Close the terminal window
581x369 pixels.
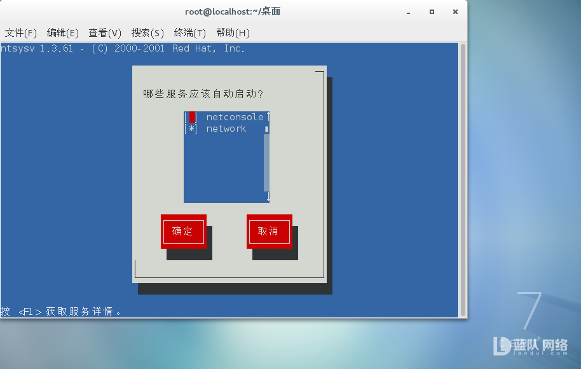(x=455, y=12)
